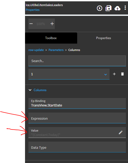Open the column index 1 dropdown
Image resolution: width=128 pixels, height=163 pixels.
click(x=69, y=74)
